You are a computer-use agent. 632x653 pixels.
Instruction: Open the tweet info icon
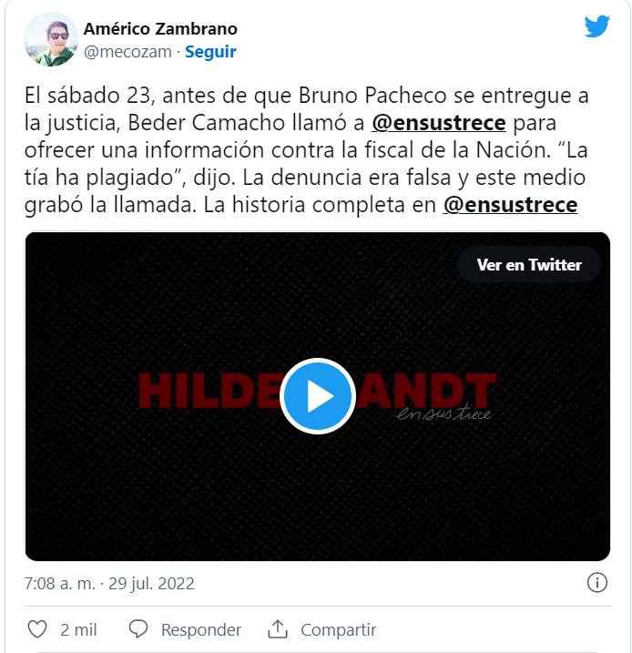(597, 582)
